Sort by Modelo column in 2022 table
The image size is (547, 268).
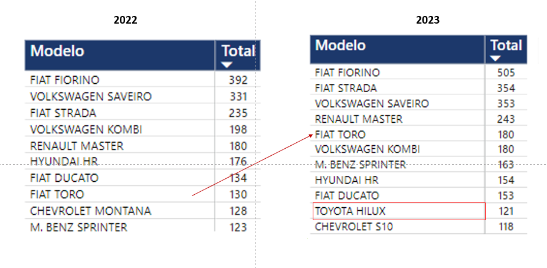pyautogui.click(x=57, y=51)
